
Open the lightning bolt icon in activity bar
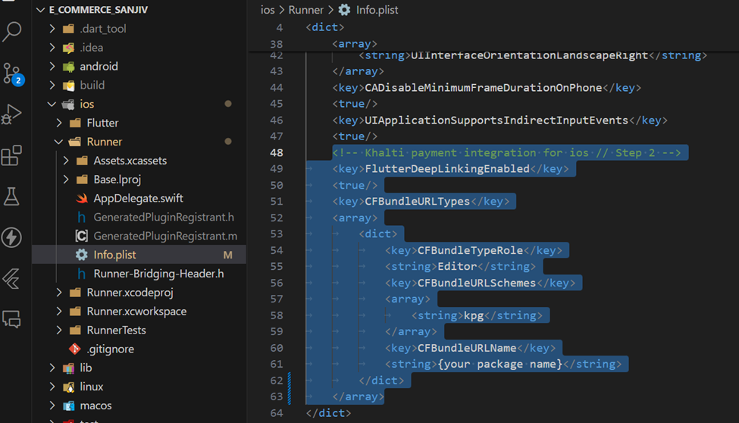tap(12, 237)
